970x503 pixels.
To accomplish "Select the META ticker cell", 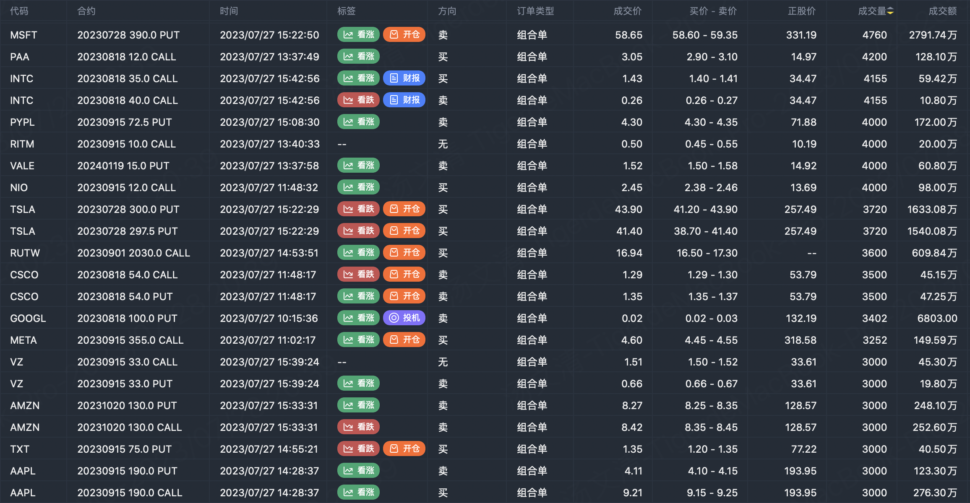I will click(x=23, y=340).
